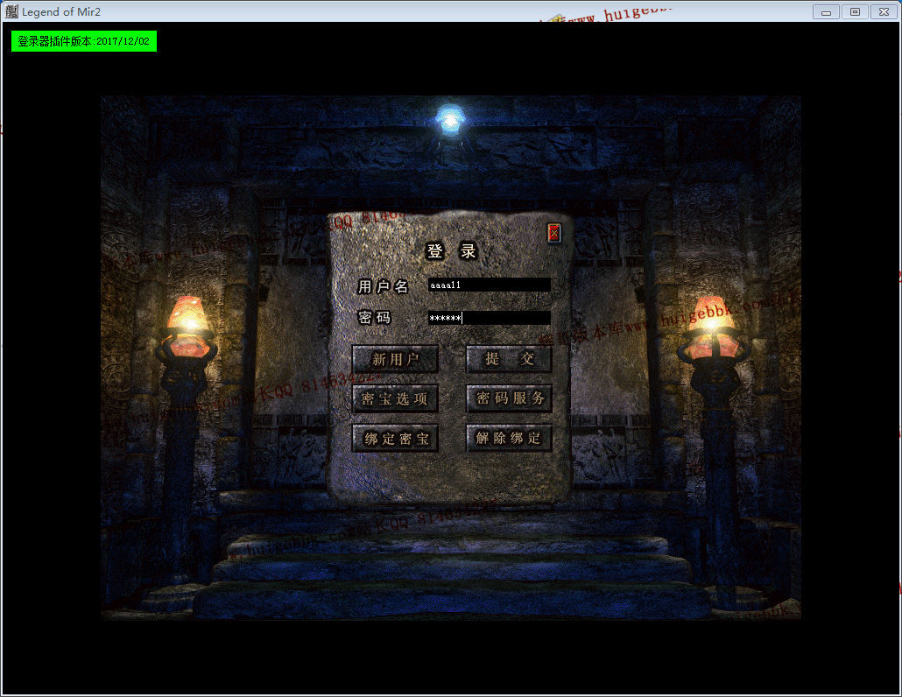Click the Legend of Mir2 title bar icon
This screenshot has width=902, height=697.
click(11, 11)
